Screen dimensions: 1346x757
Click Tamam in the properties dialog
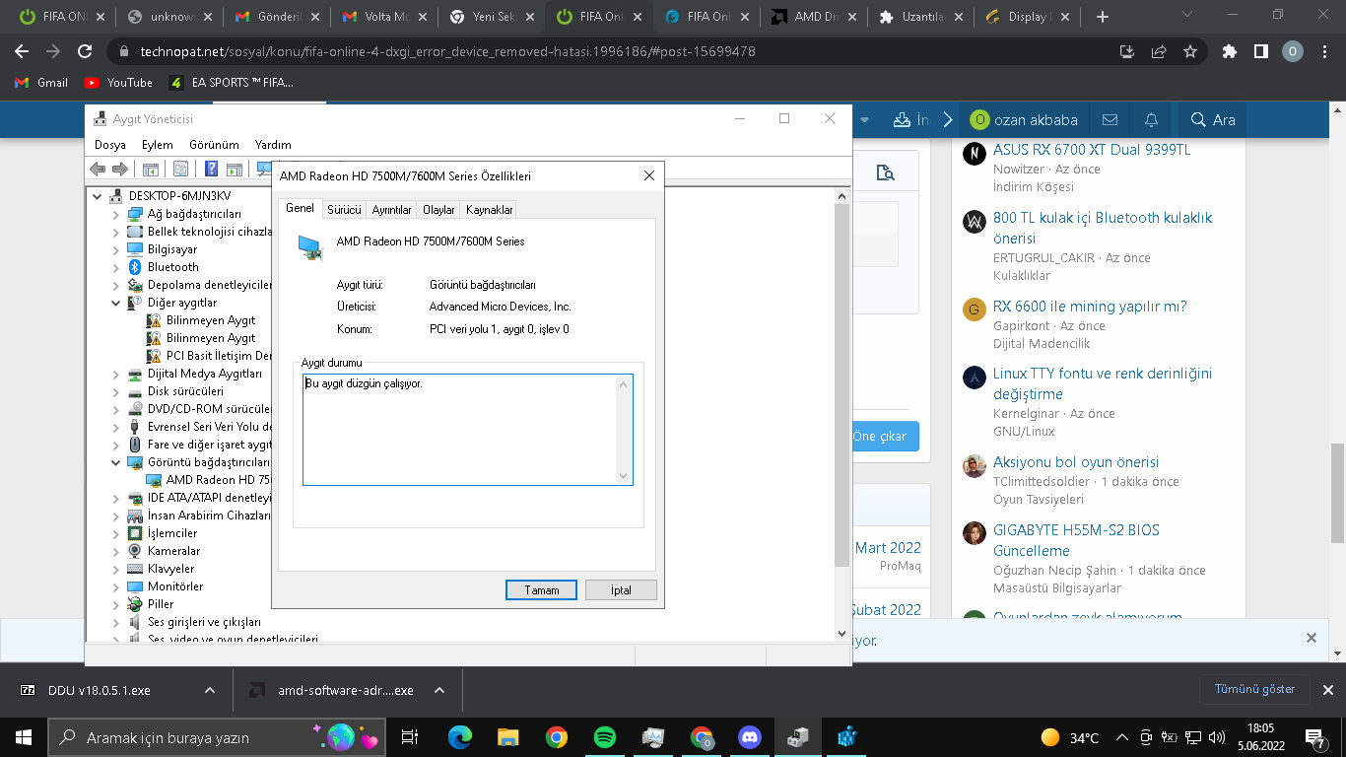542,590
